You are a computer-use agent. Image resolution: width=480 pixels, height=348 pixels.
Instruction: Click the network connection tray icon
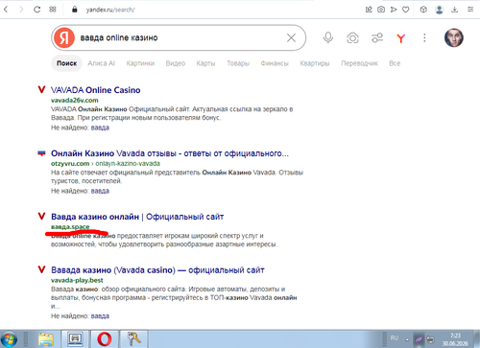tap(431, 339)
